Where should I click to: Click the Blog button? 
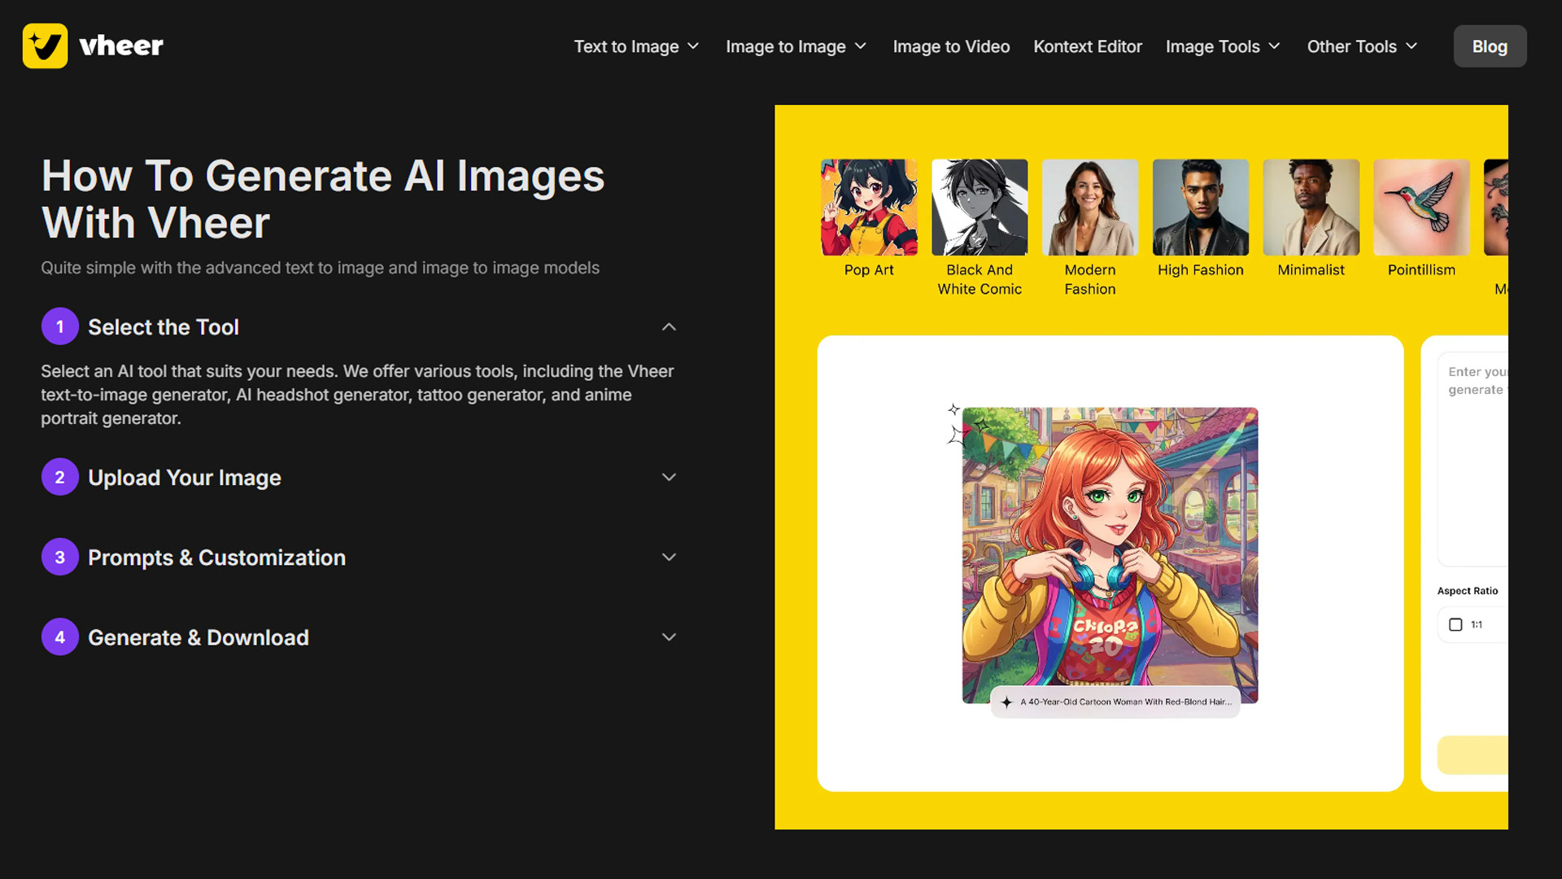point(1490,46)
